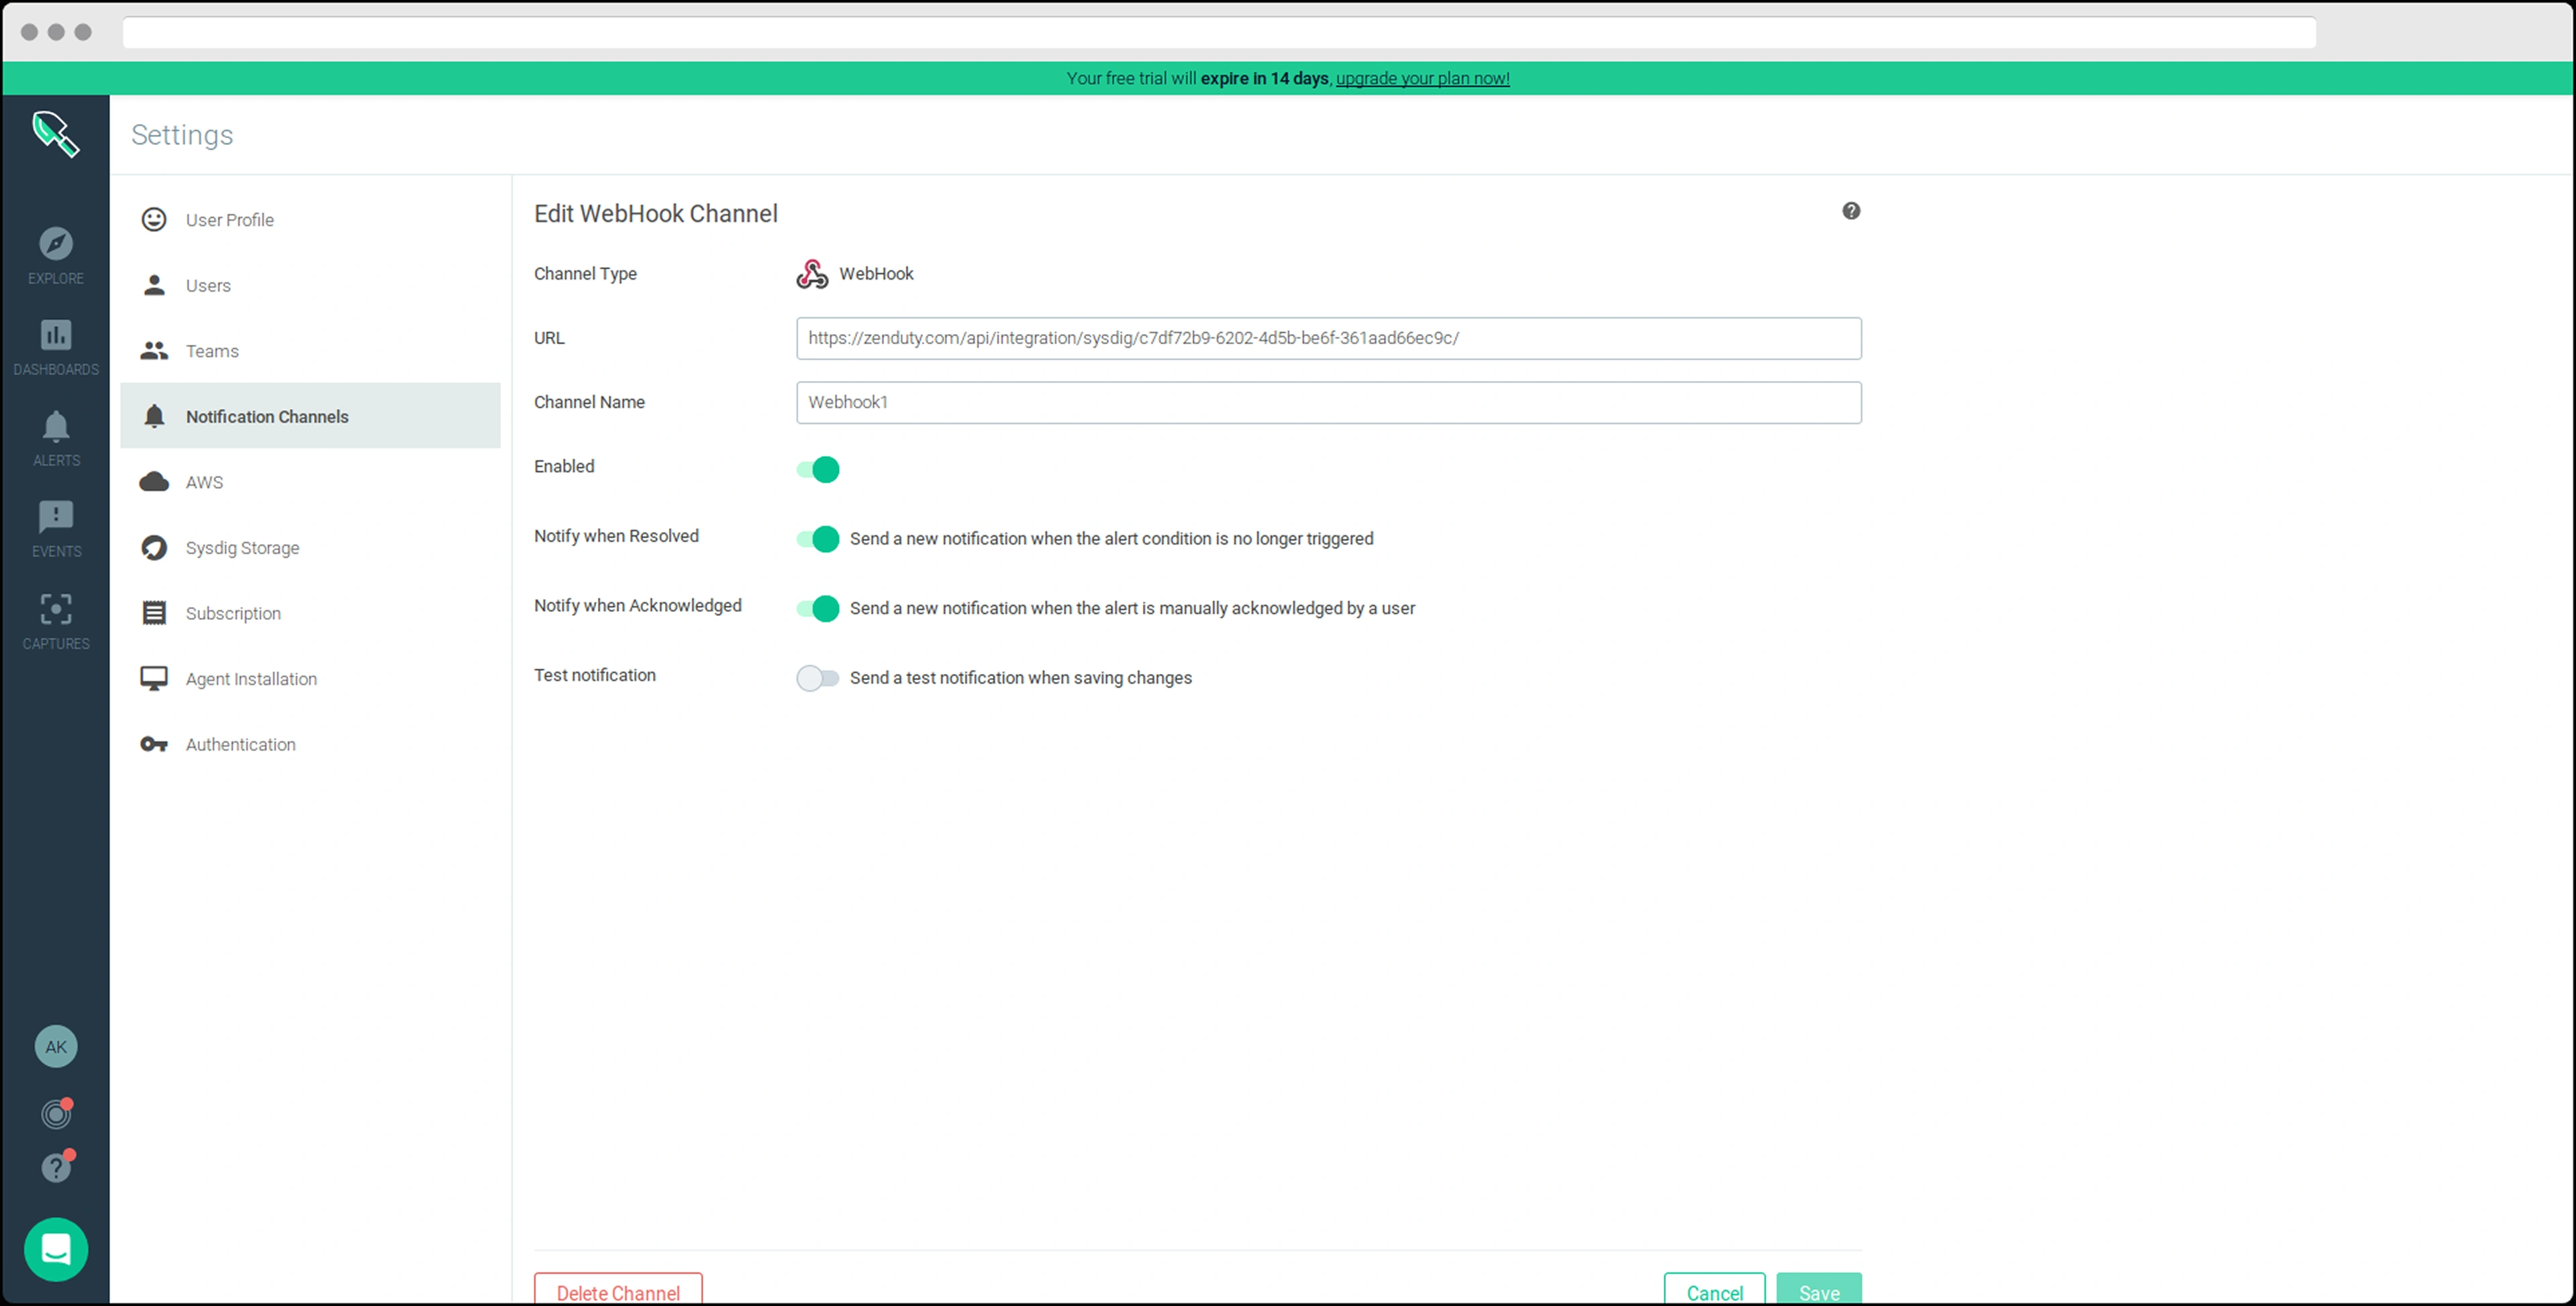Turn off Notify when Acknowledged toggle
The height and width of the screenshot is (1306, 2576).
(x=818, y=608)
